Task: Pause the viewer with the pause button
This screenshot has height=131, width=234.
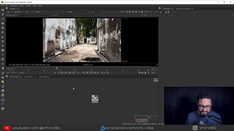Action: 142,12
